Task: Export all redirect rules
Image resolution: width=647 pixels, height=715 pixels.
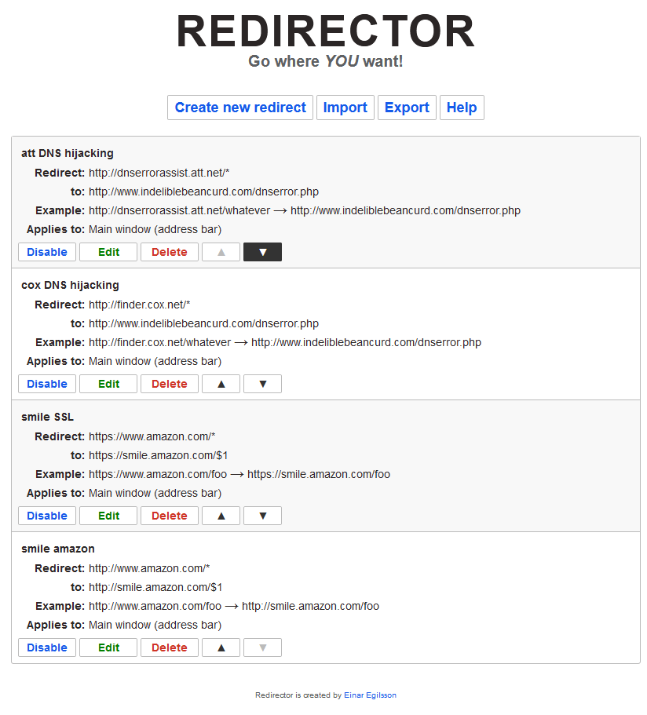Action: [x=407, y=108]
